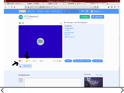Open the account dropdown next to the username
The height and width of the screenshot is (93, 124).
[x=102, y=11]
